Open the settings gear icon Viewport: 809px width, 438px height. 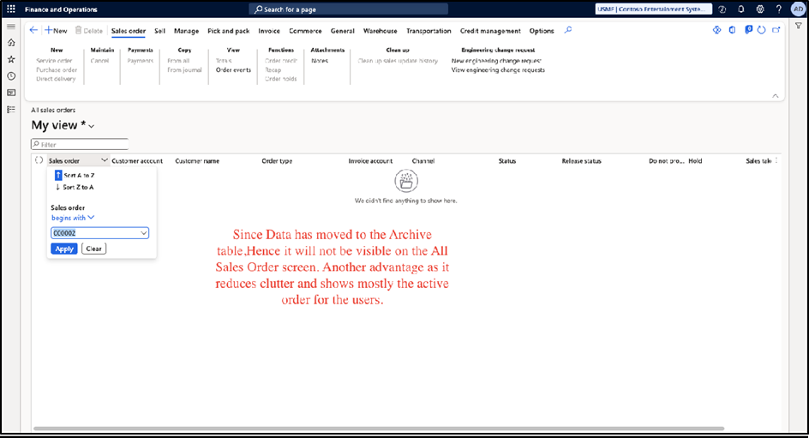click(758, 9)
